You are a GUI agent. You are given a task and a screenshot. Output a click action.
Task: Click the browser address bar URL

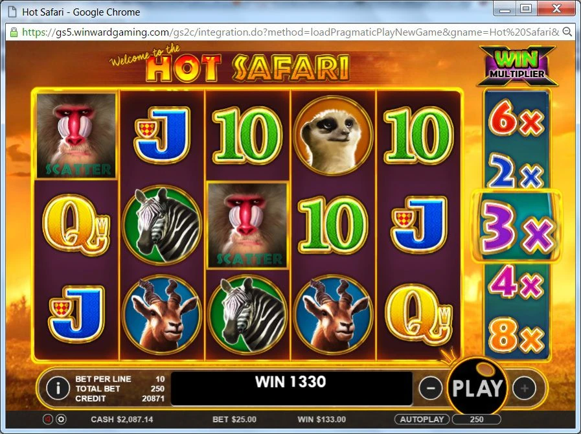[x=289, y=32]
